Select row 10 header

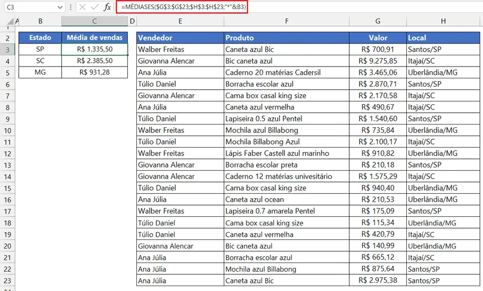(8, 130)
